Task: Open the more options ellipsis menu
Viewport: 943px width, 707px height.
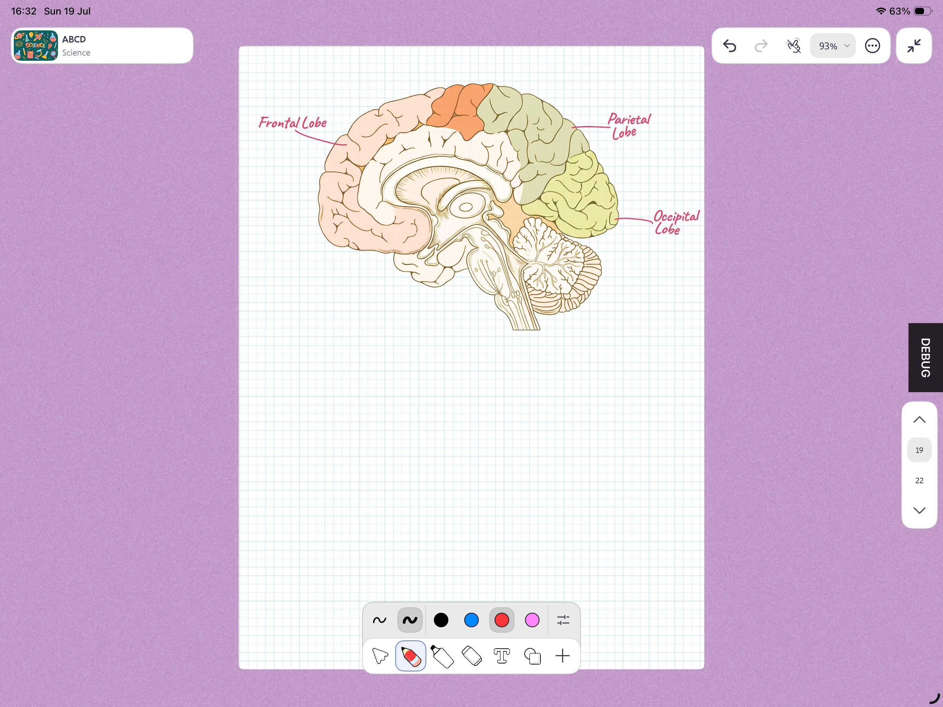Action: 872,46
